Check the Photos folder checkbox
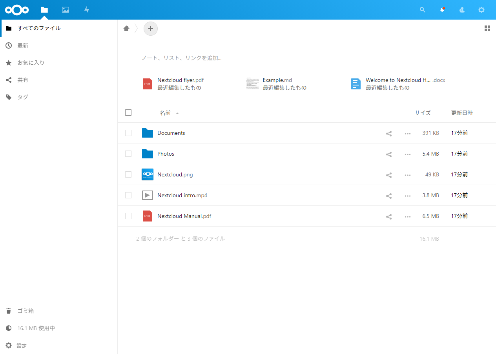496x354 pixels. click(128, 154)
